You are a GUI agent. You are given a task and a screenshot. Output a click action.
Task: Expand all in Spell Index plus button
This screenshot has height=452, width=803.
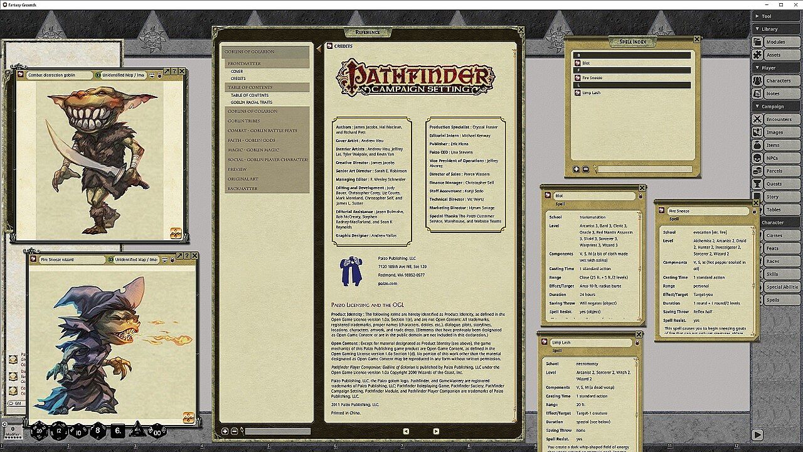[577, 169]
